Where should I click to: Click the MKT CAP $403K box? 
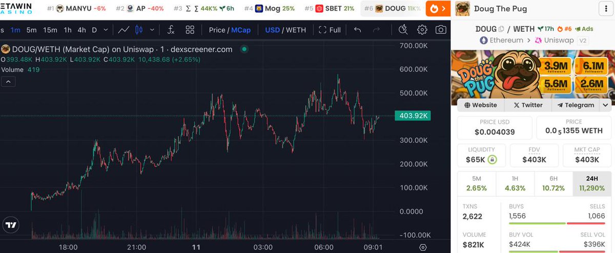(586, 155)
